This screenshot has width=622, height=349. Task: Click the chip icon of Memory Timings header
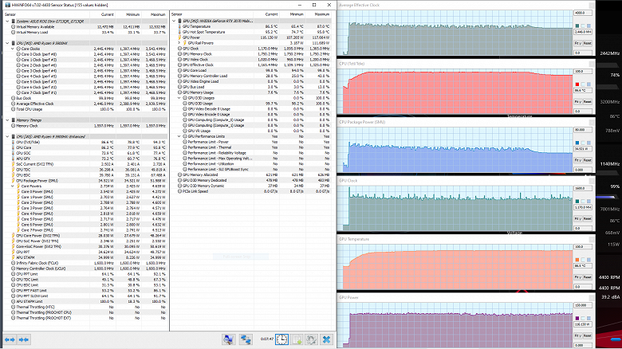point(13,120)
